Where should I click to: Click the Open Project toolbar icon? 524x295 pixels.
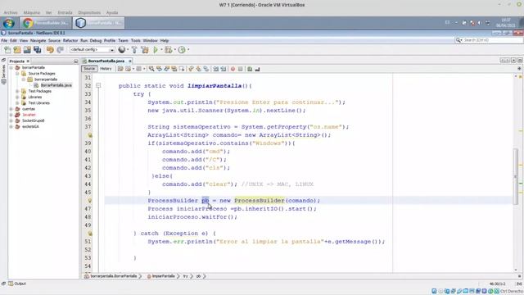click(x=27, y=50)
